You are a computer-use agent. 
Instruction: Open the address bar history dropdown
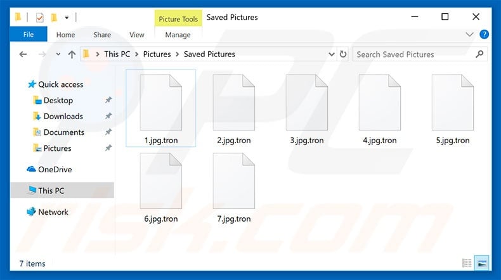click(332, 54)
